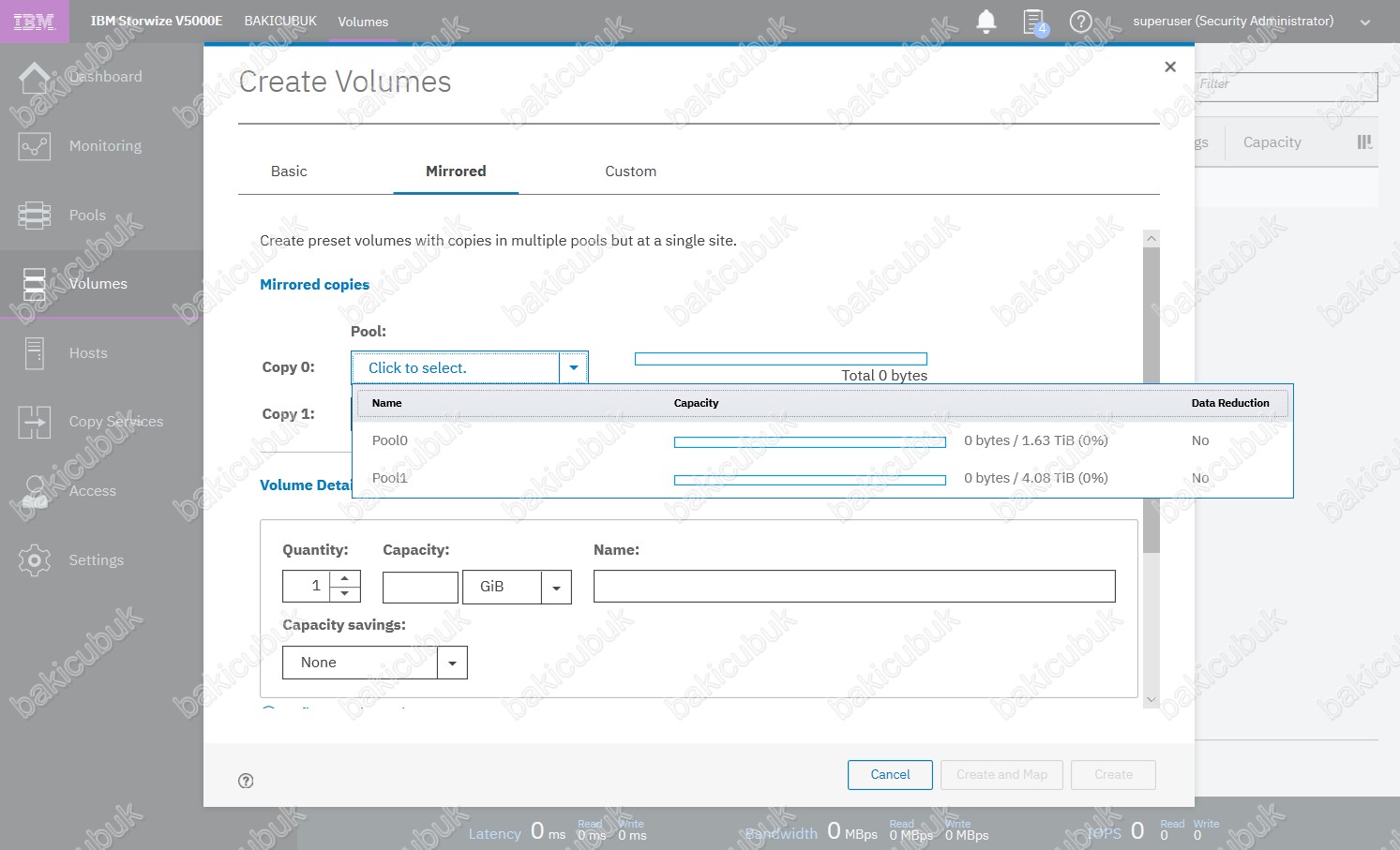Switch to the Custom tab
1400x850 pixels.
[x=631, y=171]
